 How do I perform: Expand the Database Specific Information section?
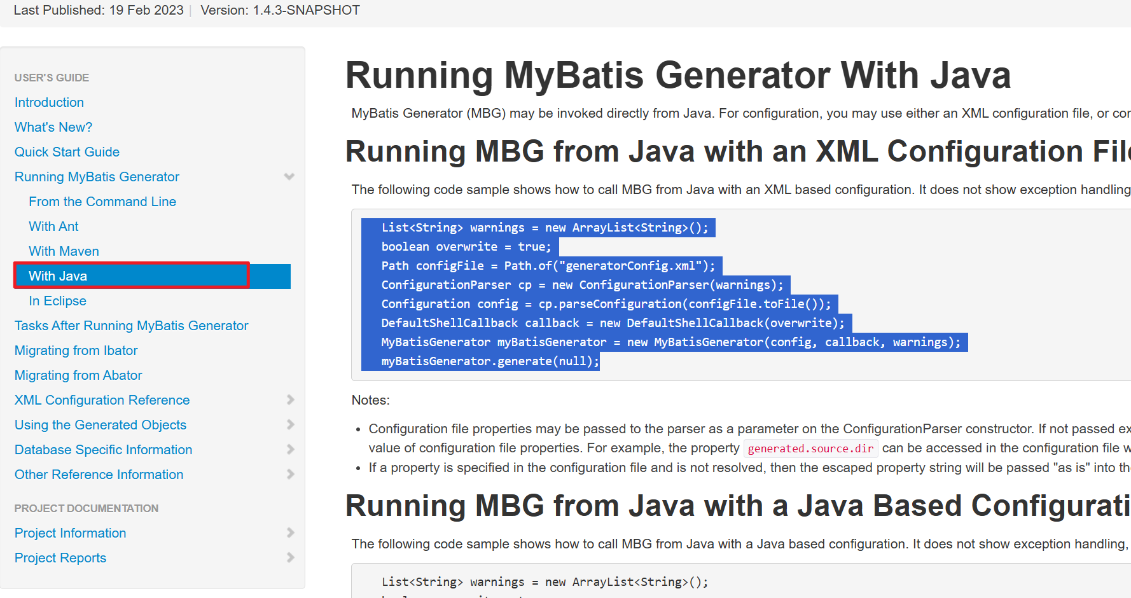click(291, 449)
